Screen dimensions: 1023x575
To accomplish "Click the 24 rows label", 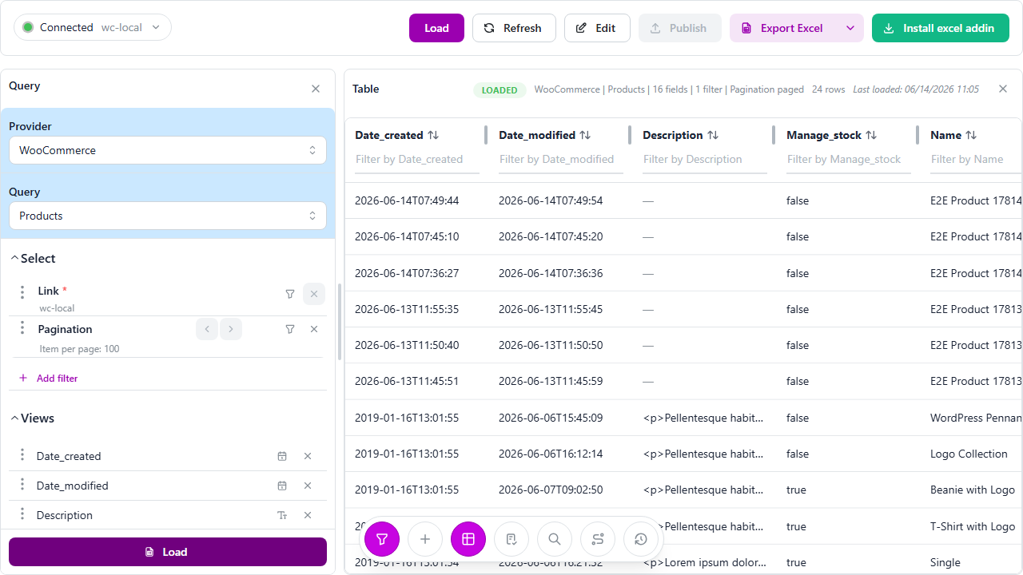I will 828,89.
